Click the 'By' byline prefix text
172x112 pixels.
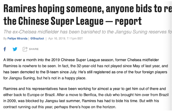tap(5, 38)
